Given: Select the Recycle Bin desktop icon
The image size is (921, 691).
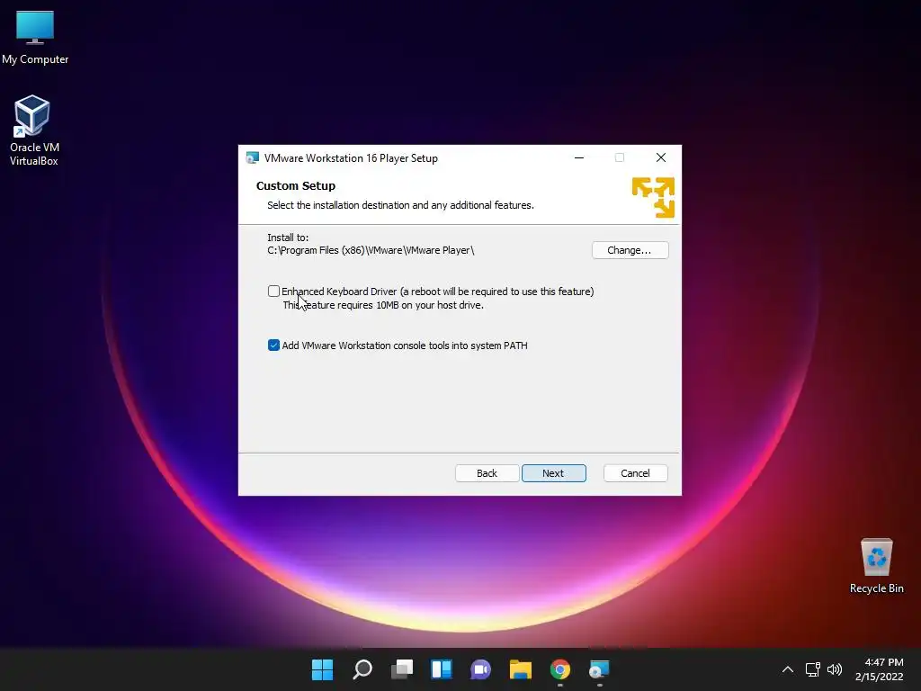Looking at the screenshot, I should point(876,566).
